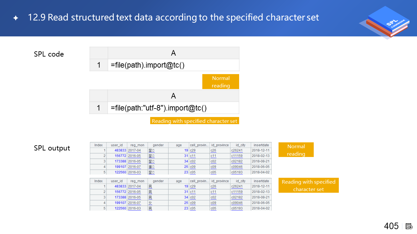Click the icon next to page number 405

click(x=409, y=226)
